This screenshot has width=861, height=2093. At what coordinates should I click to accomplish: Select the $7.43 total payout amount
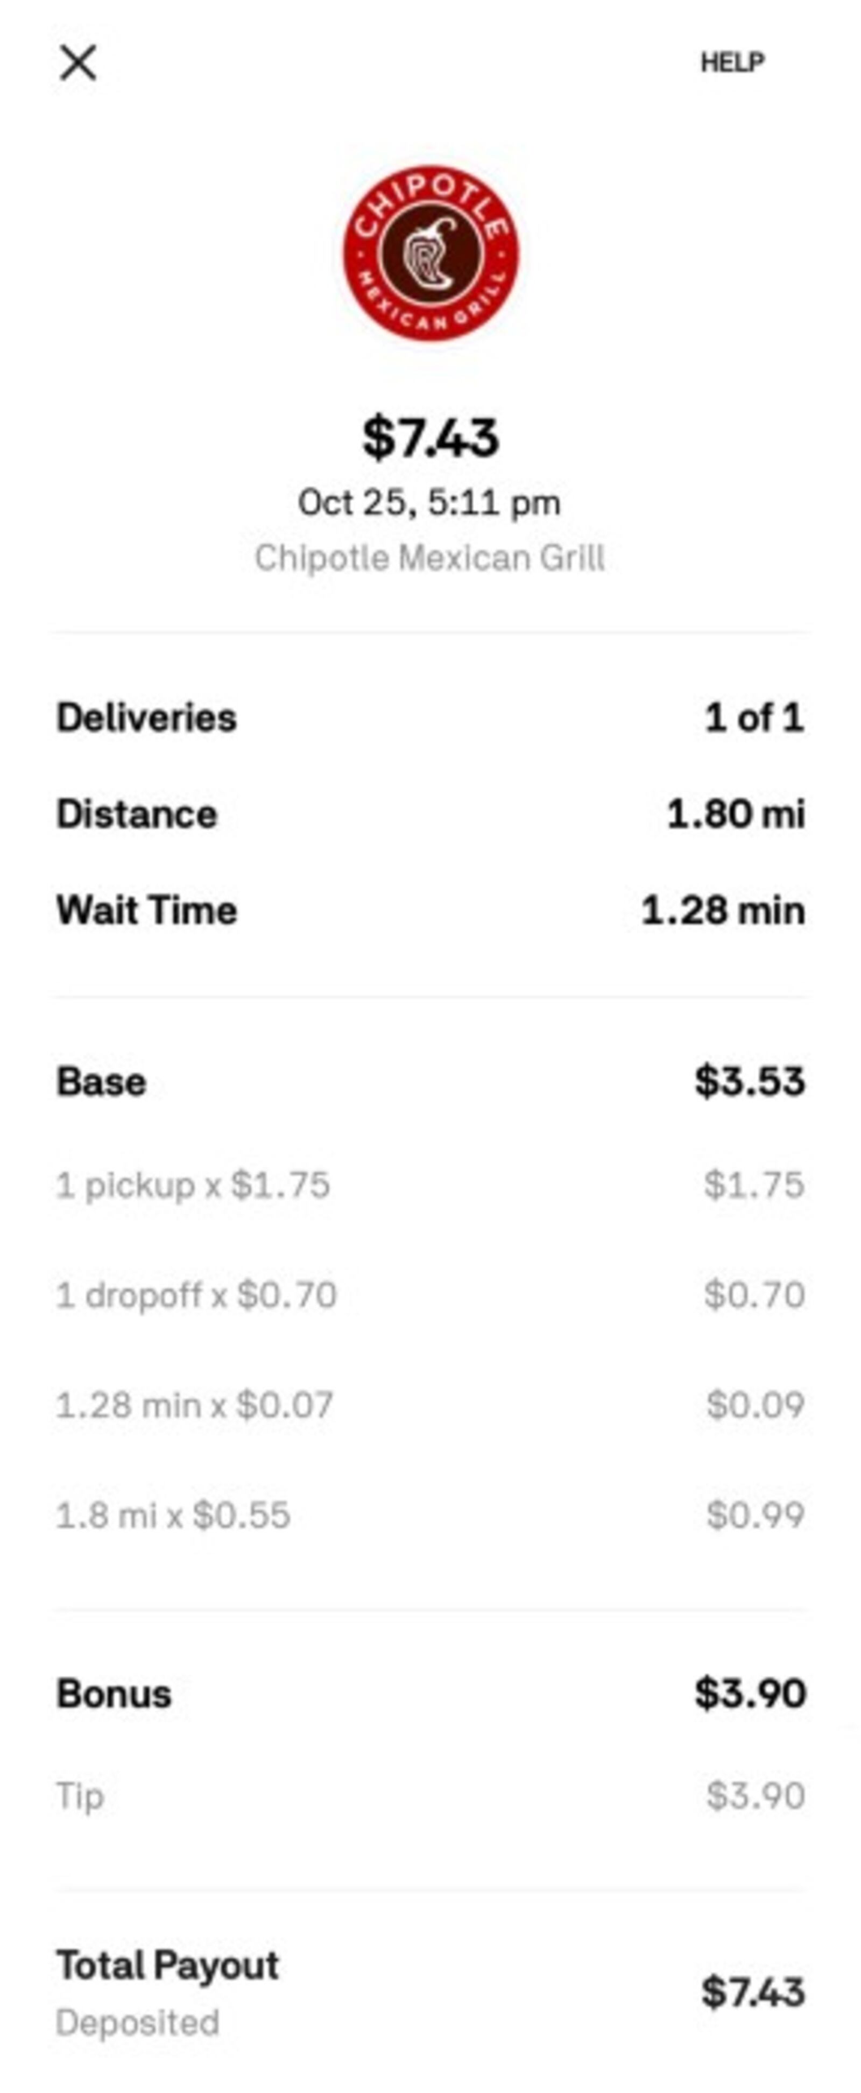[x=753, y=1992]
